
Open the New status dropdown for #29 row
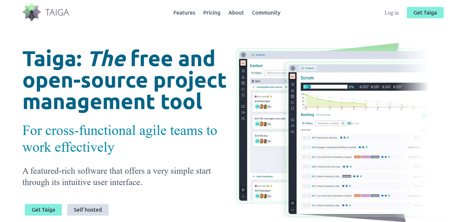point(417,138)
